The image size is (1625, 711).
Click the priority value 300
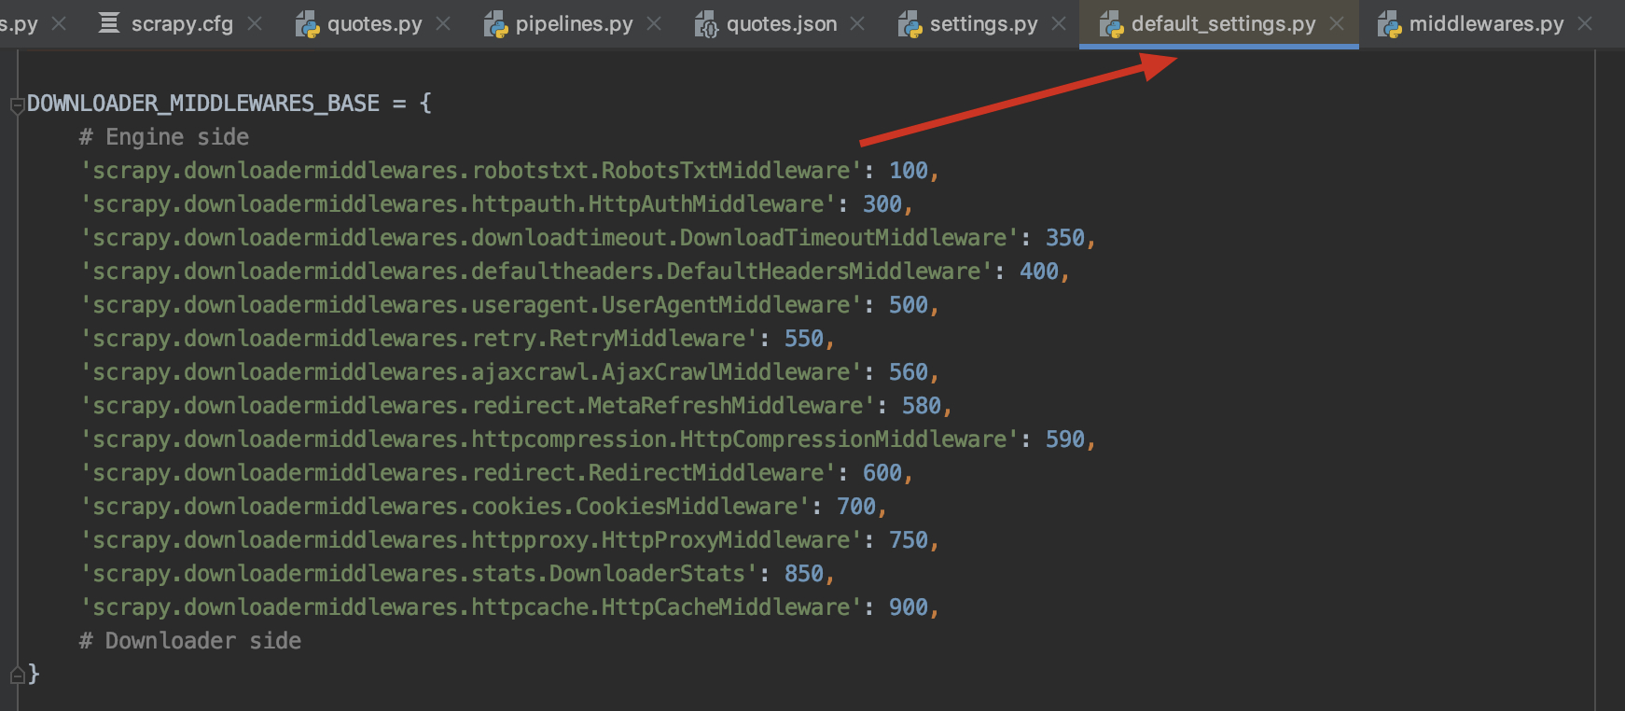882,204
